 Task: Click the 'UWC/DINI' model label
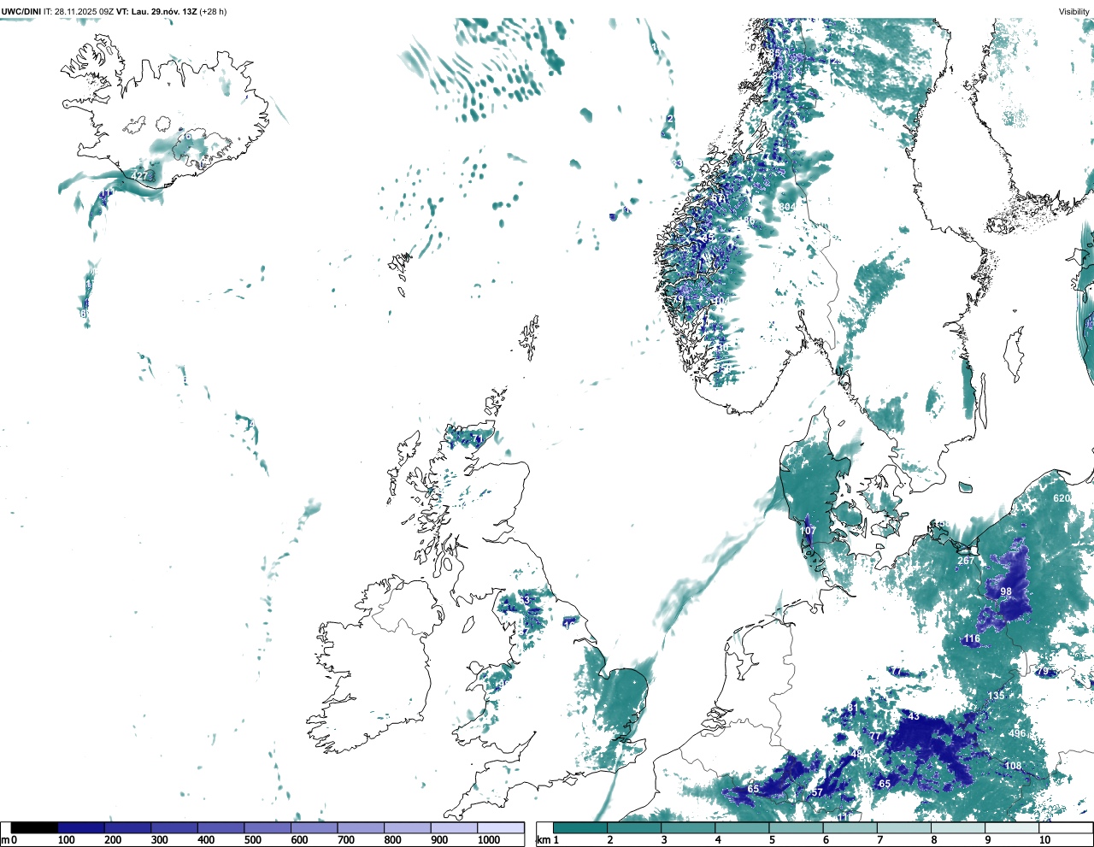click(x=21, y=11)
